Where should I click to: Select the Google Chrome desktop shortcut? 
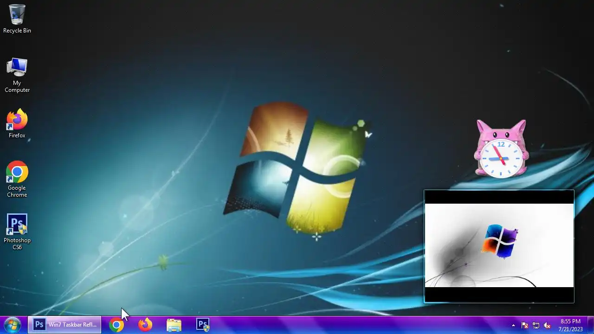point(17,179)
